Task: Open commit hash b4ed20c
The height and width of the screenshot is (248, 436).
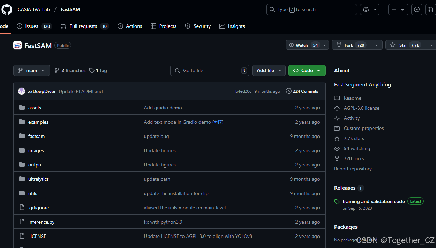Action: pos(243,91)
